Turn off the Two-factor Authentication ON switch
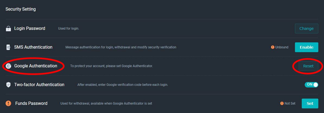Screen dimensions: 324x113 (312, 84)
